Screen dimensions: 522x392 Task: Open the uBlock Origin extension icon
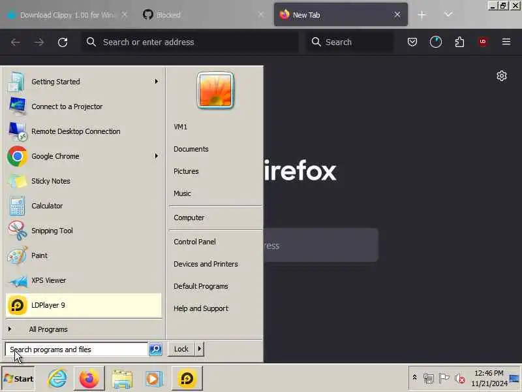483,42
